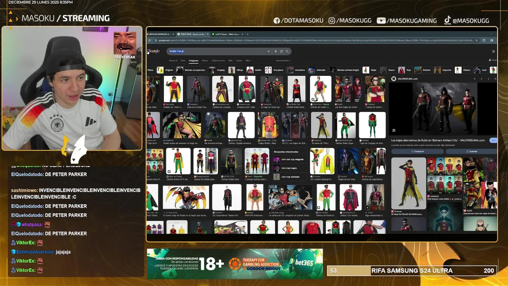Open the Google apps grid icon

tap(494, 51)
